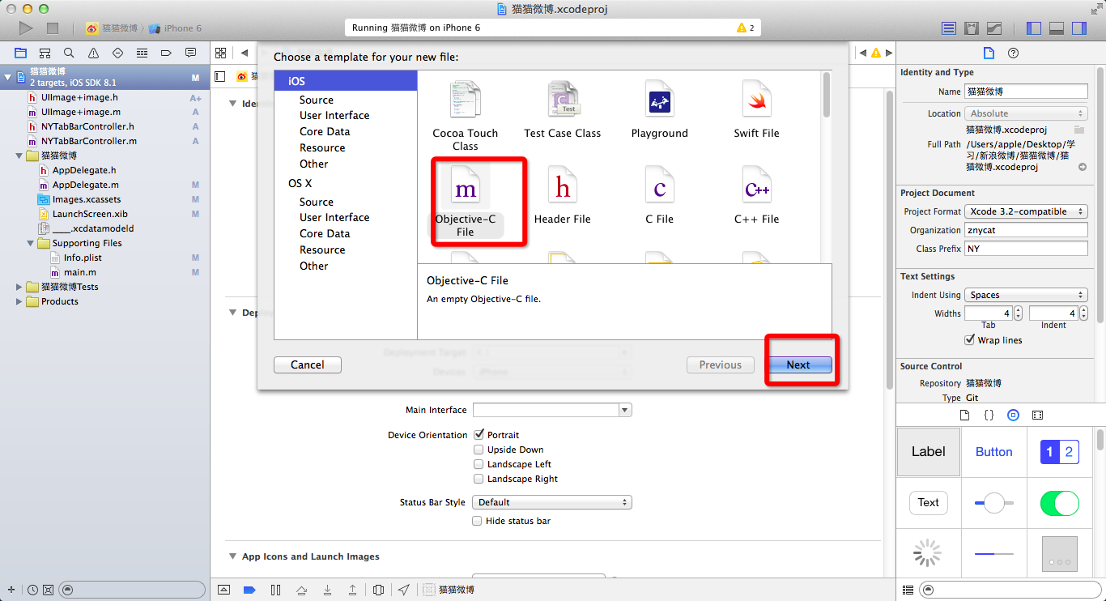The width and height of the screenshot is (1106, 601).
Task: Select the assistant editor icon
Action: 972,28
